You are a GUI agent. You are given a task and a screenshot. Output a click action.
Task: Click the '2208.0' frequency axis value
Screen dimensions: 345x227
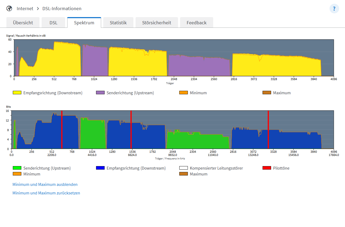pos(52,155)
